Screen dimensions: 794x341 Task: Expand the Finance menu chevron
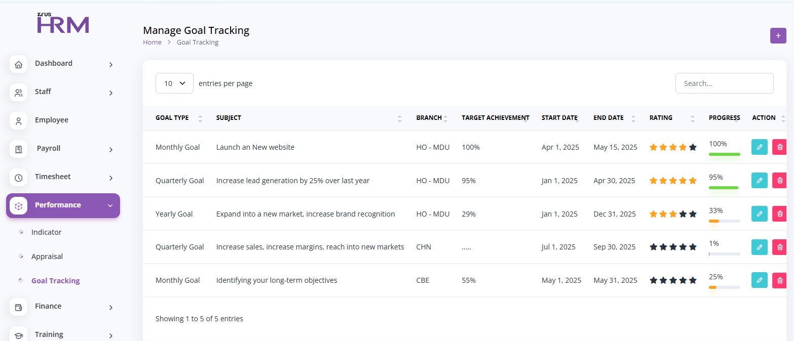tap(110, 308)
